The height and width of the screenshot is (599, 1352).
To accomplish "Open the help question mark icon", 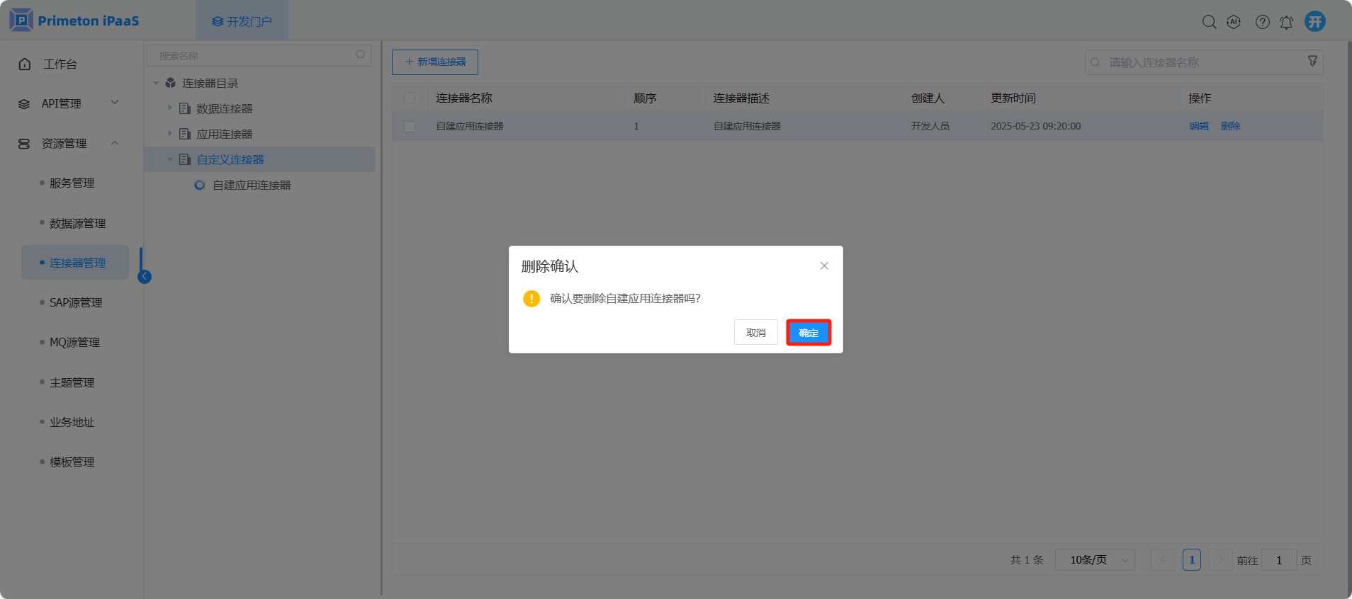I will [x=1262, y=22].
